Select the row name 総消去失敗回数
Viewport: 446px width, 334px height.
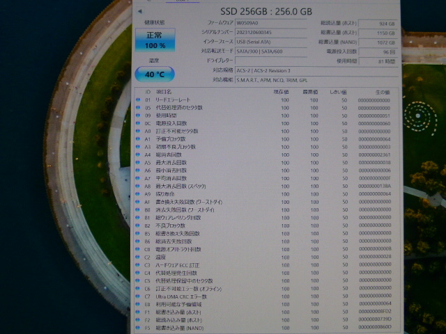(x=174, y=241)
